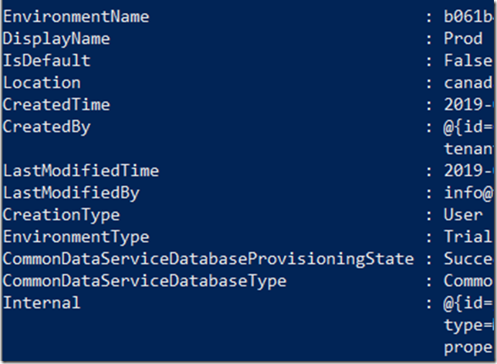Select the Trial environment type value
Viewport: 497px width, 364px height.
click(468, 237)
